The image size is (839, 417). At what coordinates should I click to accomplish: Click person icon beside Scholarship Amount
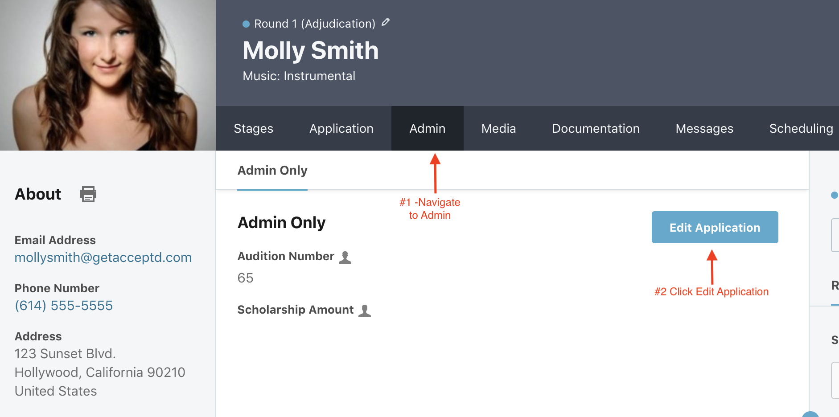coord(365,311)
